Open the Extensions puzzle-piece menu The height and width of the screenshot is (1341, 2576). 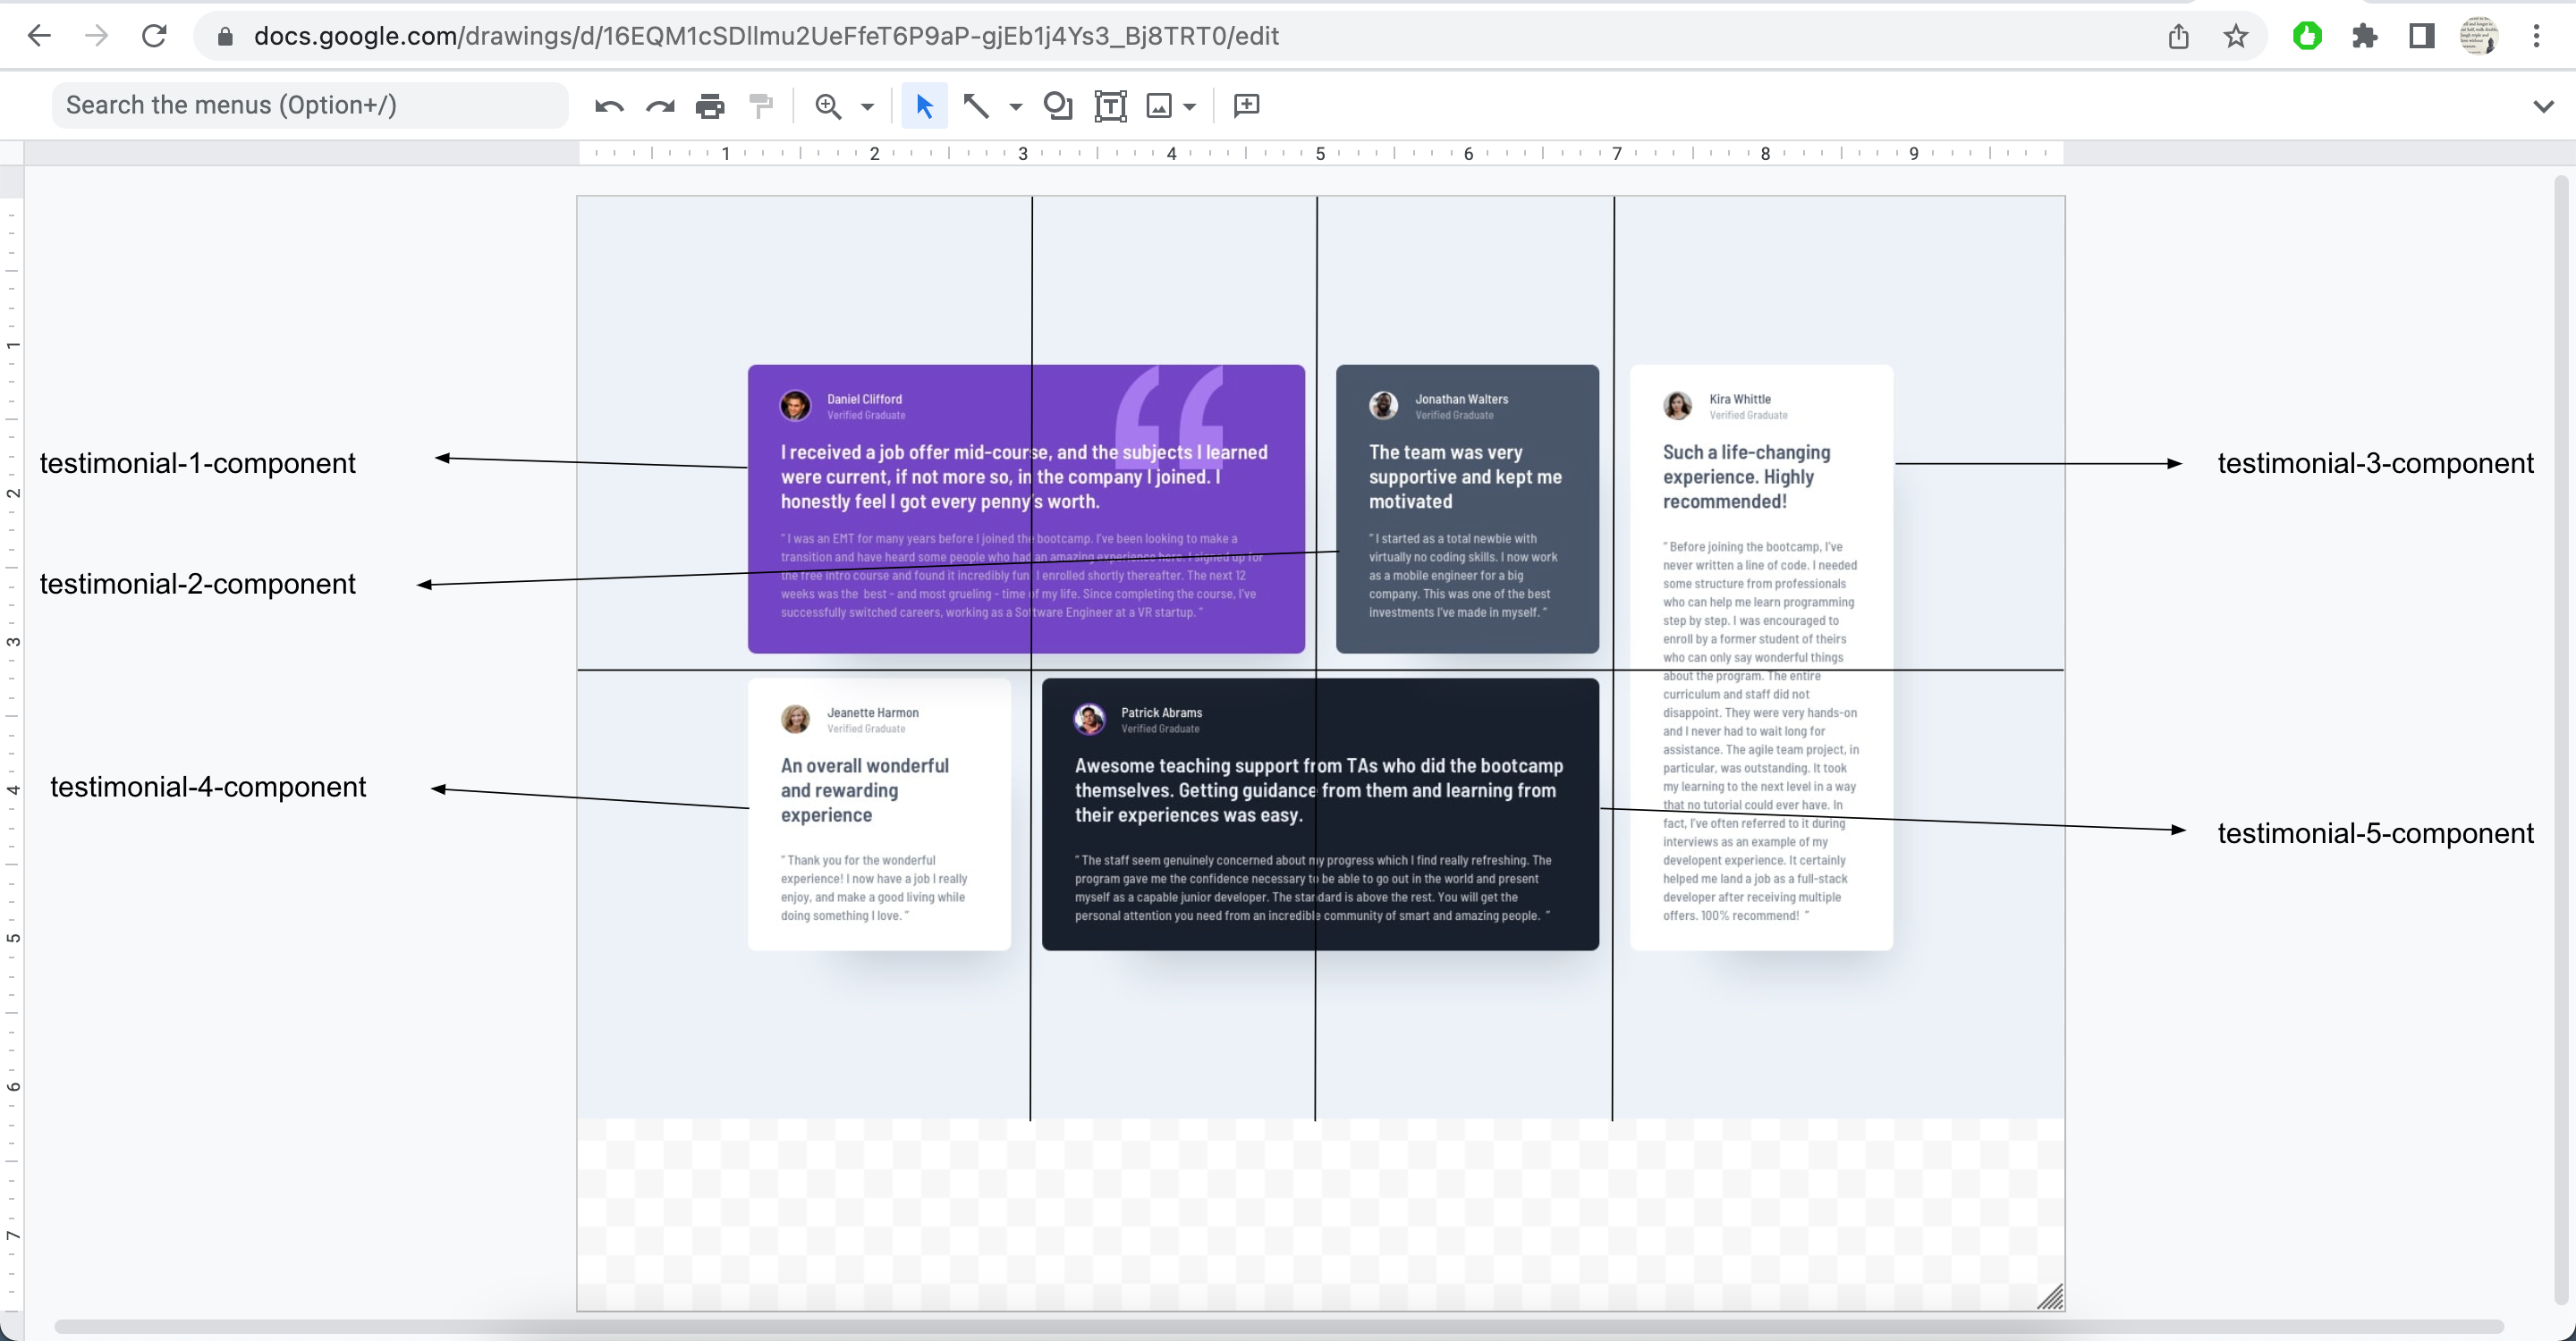point(2364,37)
